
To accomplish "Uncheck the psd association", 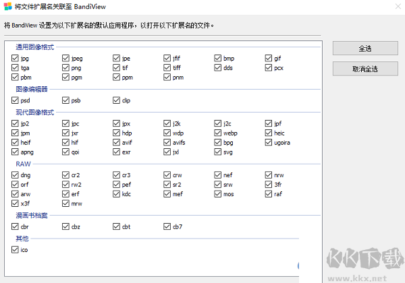I will (15, 100).
